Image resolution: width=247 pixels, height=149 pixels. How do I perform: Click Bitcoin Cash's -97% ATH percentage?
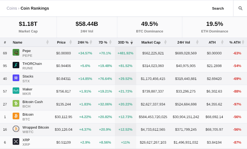237,104
